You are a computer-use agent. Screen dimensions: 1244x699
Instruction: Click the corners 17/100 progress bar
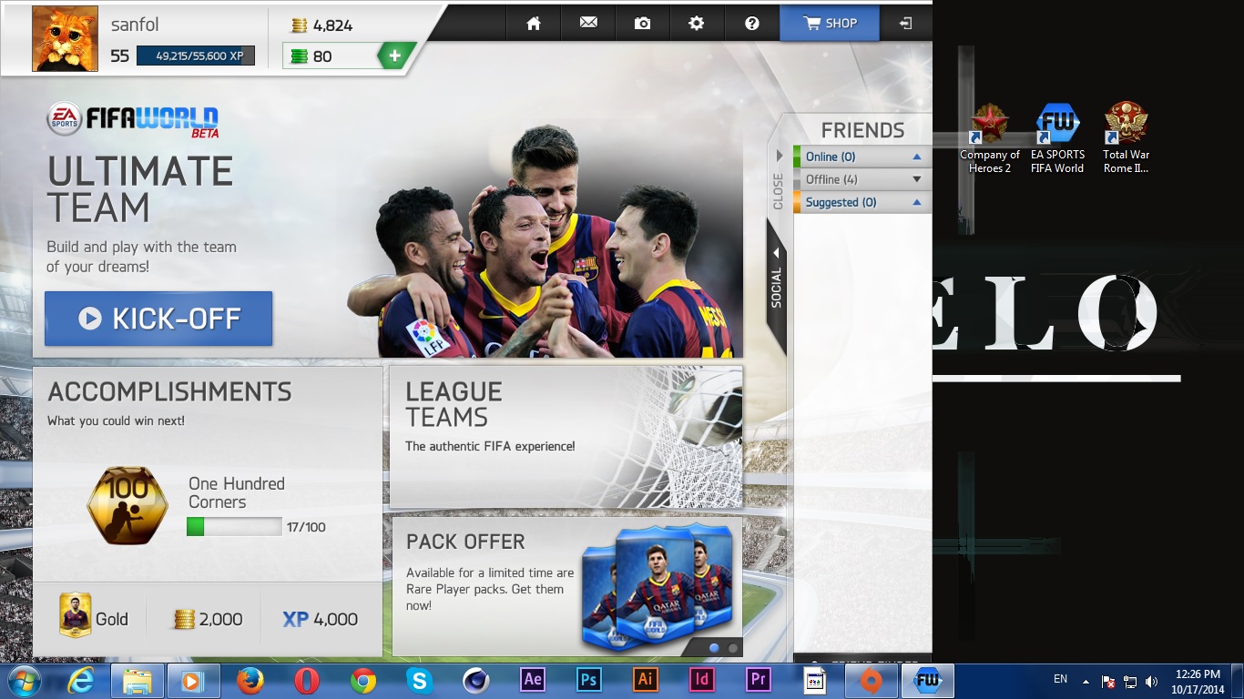point(235,526)
